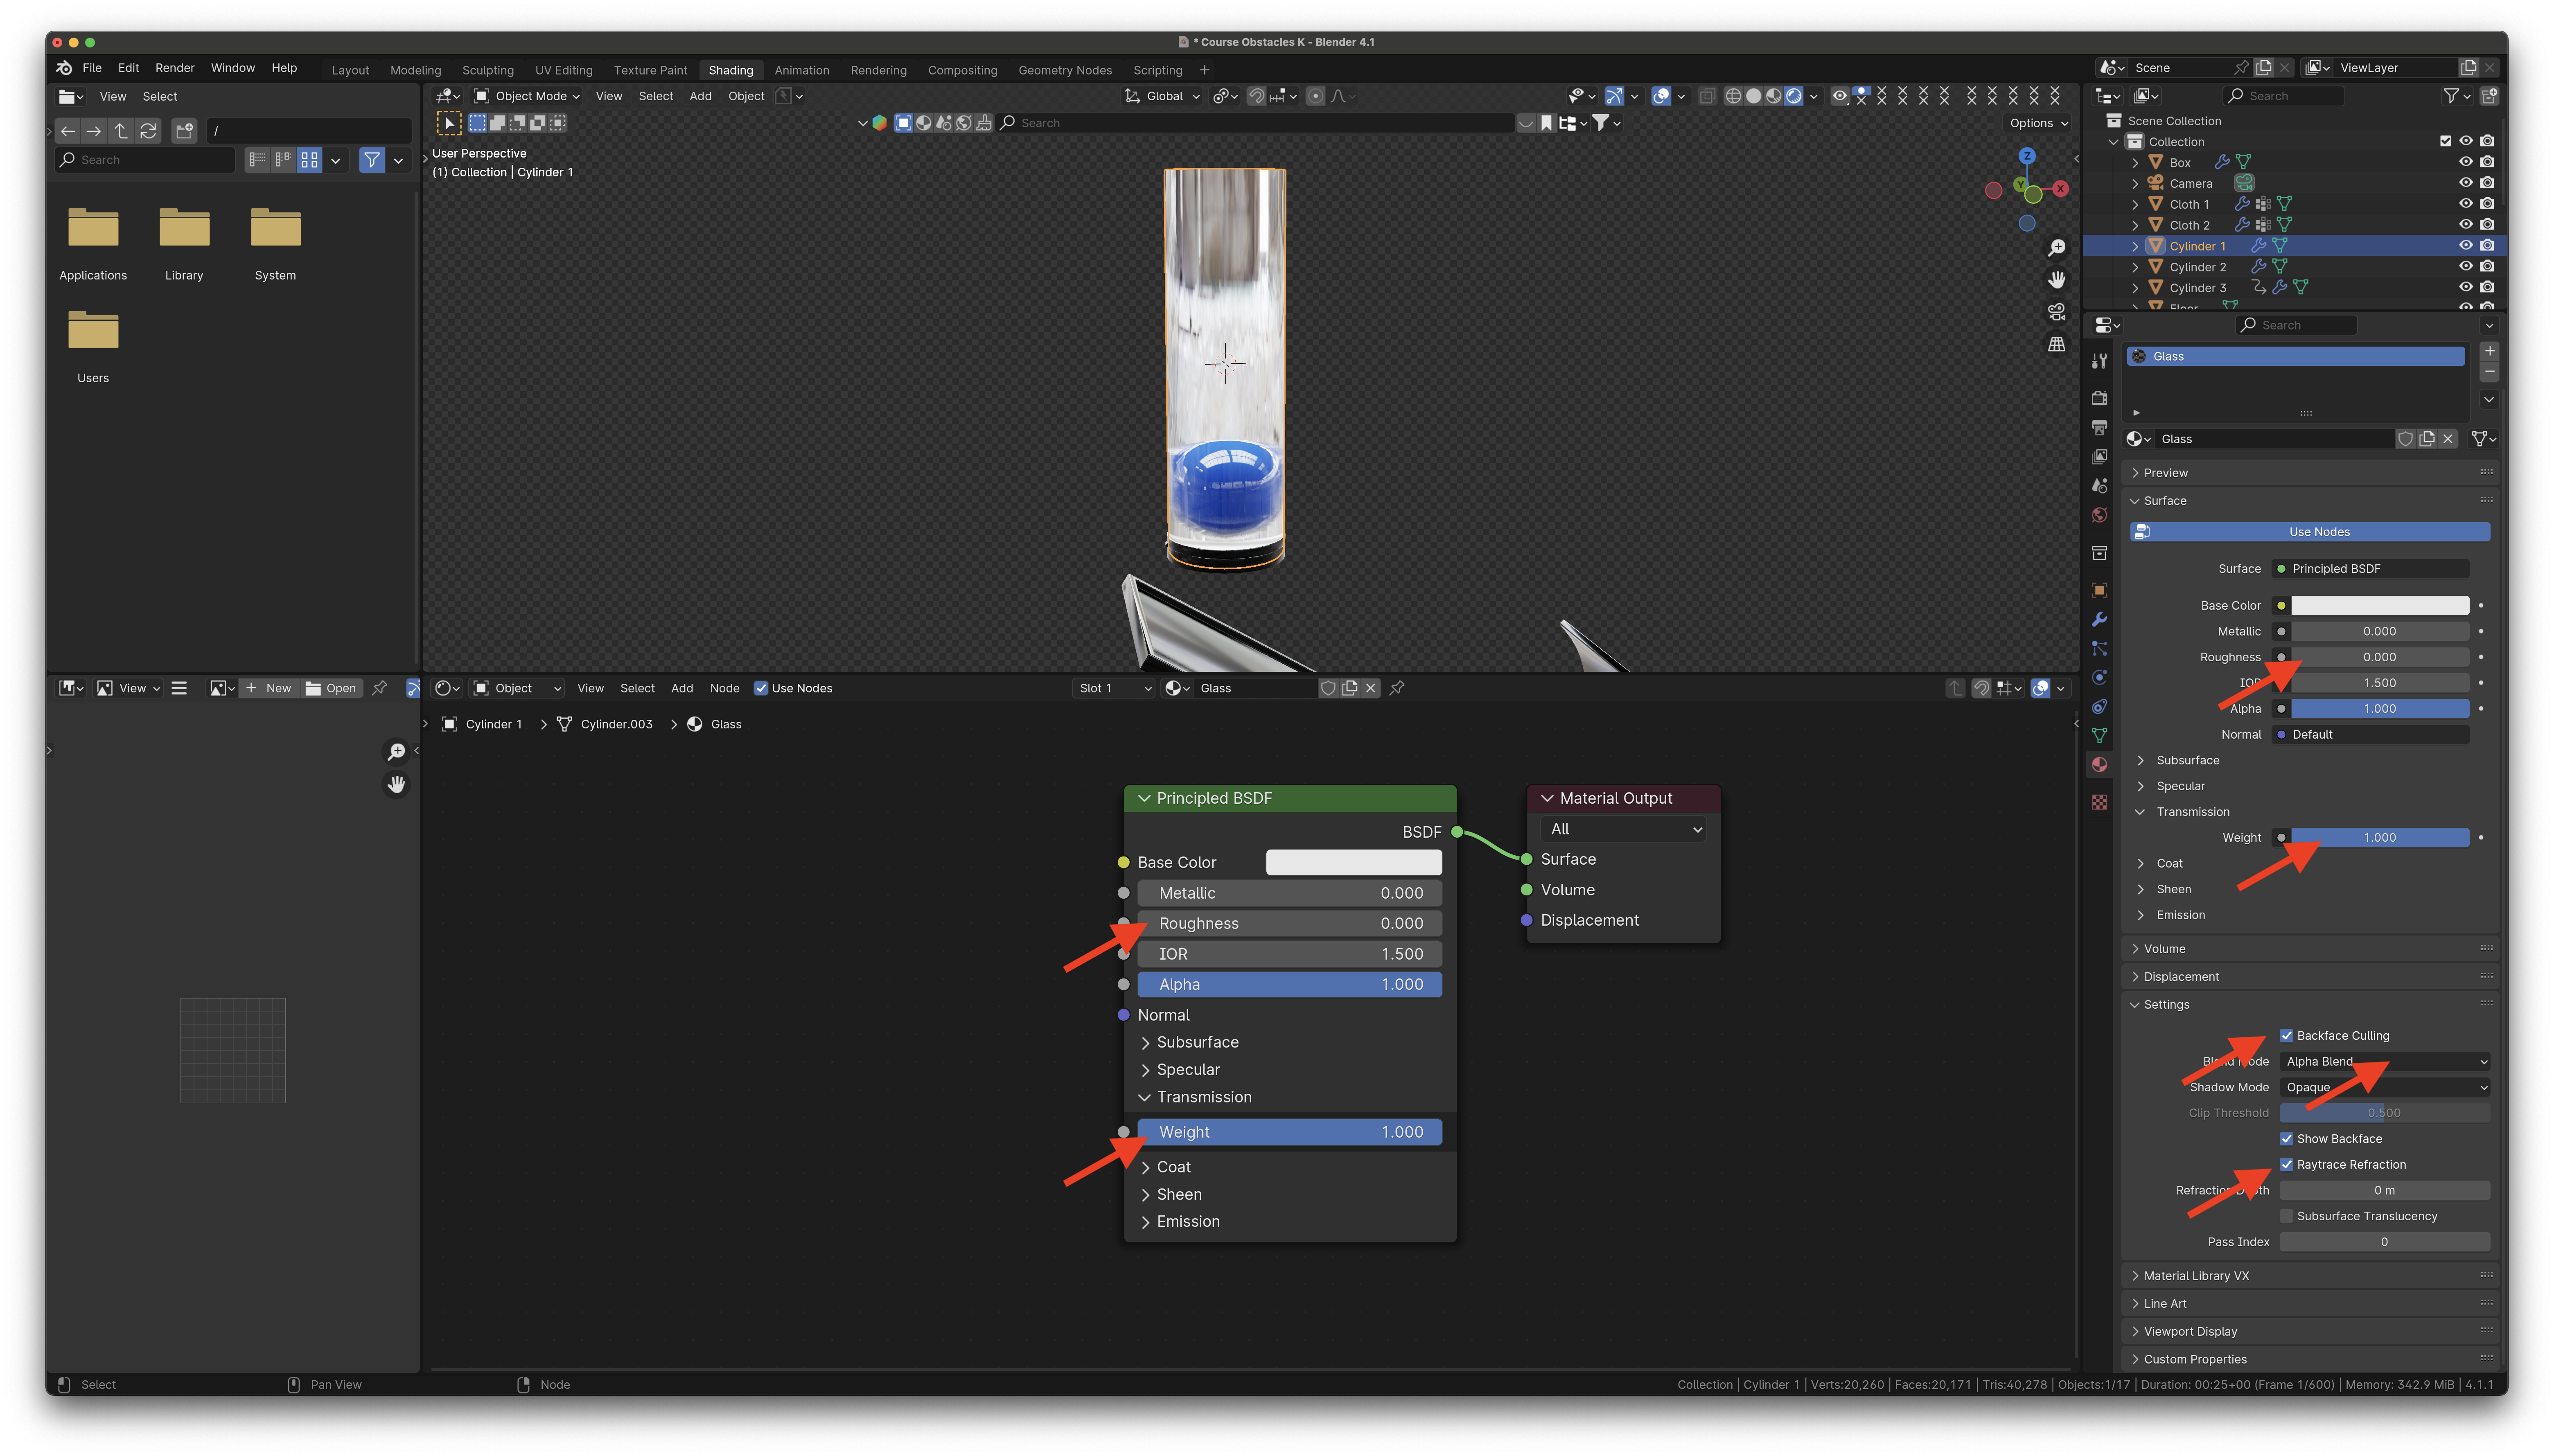Click Open image button in image editor
This screenshot has width=2554, height=1456.
tap(331, 688)
